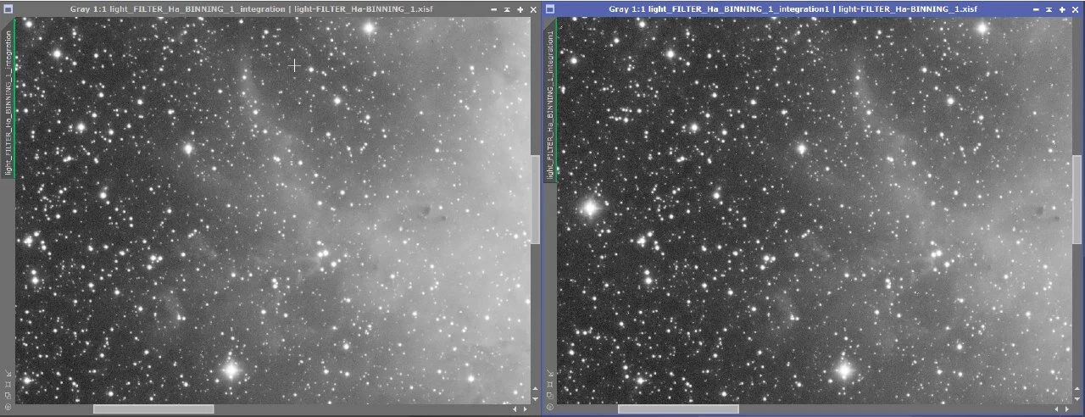Click the left window horizontal scrollbar thumb
1085x417 pixels.
(153, 409)
